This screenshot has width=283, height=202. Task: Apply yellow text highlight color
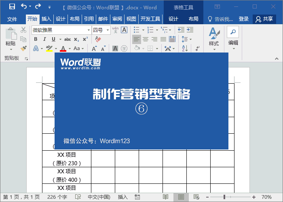(49, 48)
